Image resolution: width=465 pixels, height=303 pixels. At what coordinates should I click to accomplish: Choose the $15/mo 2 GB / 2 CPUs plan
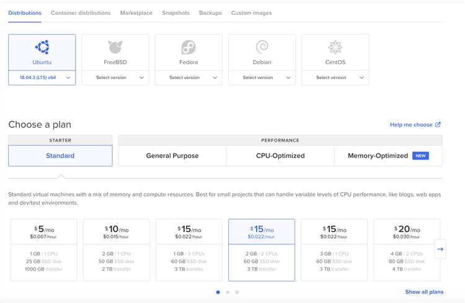click(262, 250)
